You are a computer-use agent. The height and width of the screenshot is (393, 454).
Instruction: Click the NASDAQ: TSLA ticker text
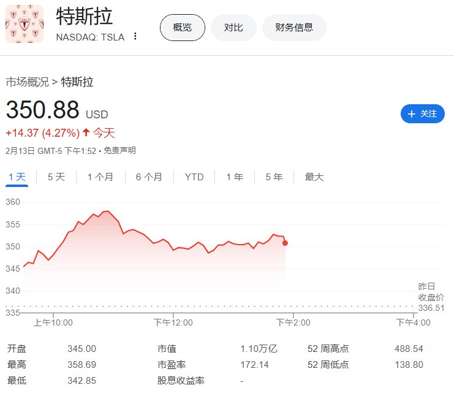click(90, 37)
